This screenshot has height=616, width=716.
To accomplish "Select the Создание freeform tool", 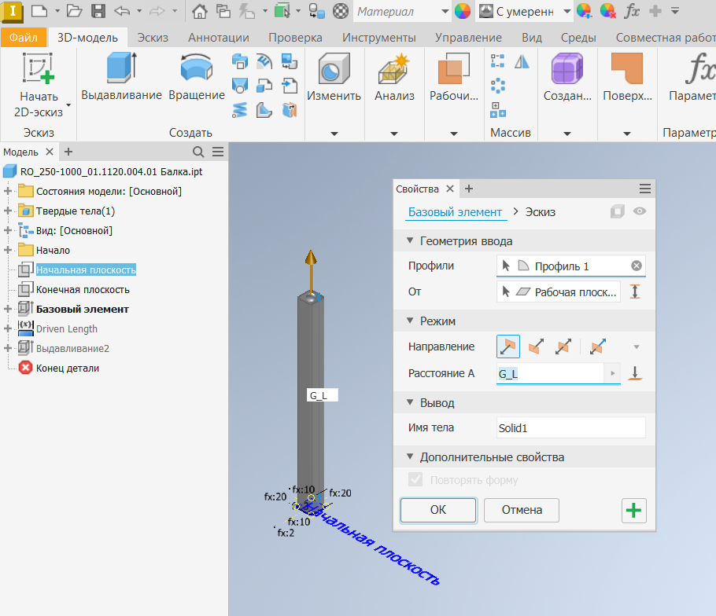I will pyautogui.click(x=567, y=76).
